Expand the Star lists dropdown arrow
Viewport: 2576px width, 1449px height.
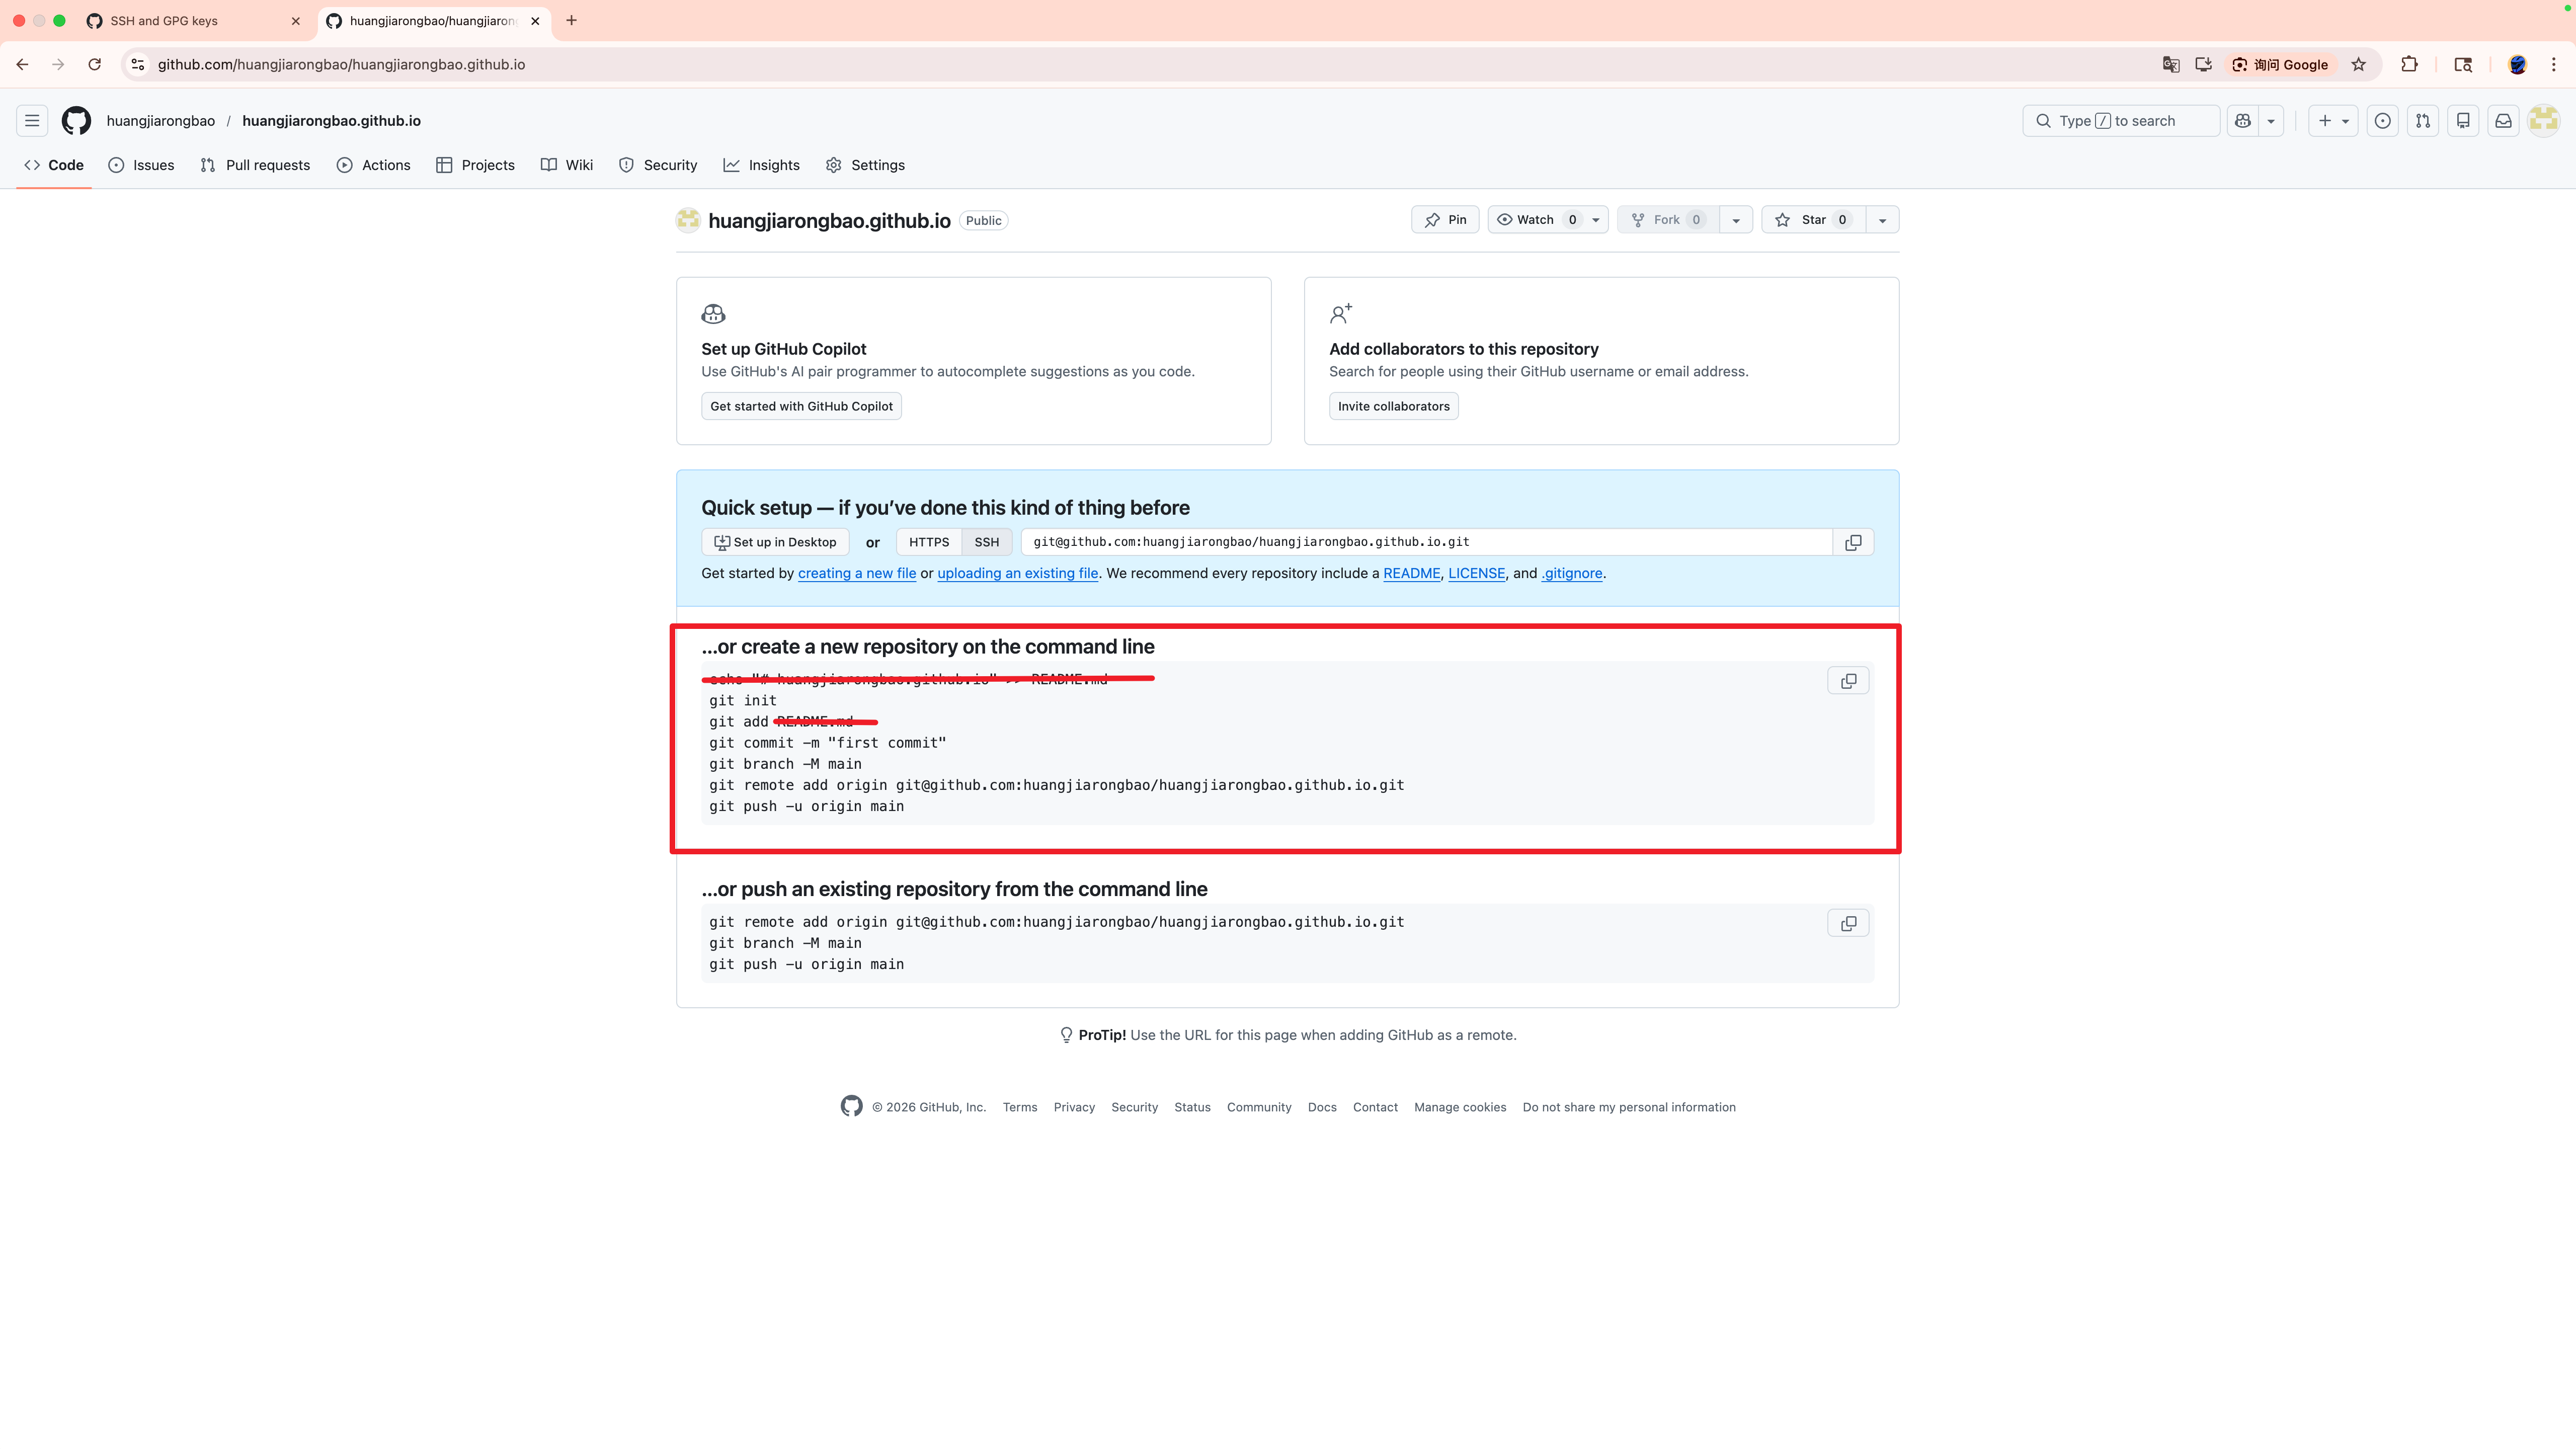tap(1882, 220)
